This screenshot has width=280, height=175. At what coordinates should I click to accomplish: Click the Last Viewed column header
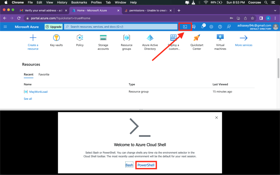click(220, 84)
